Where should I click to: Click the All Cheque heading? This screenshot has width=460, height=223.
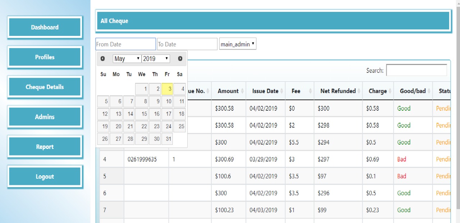[x=114, y=21]
